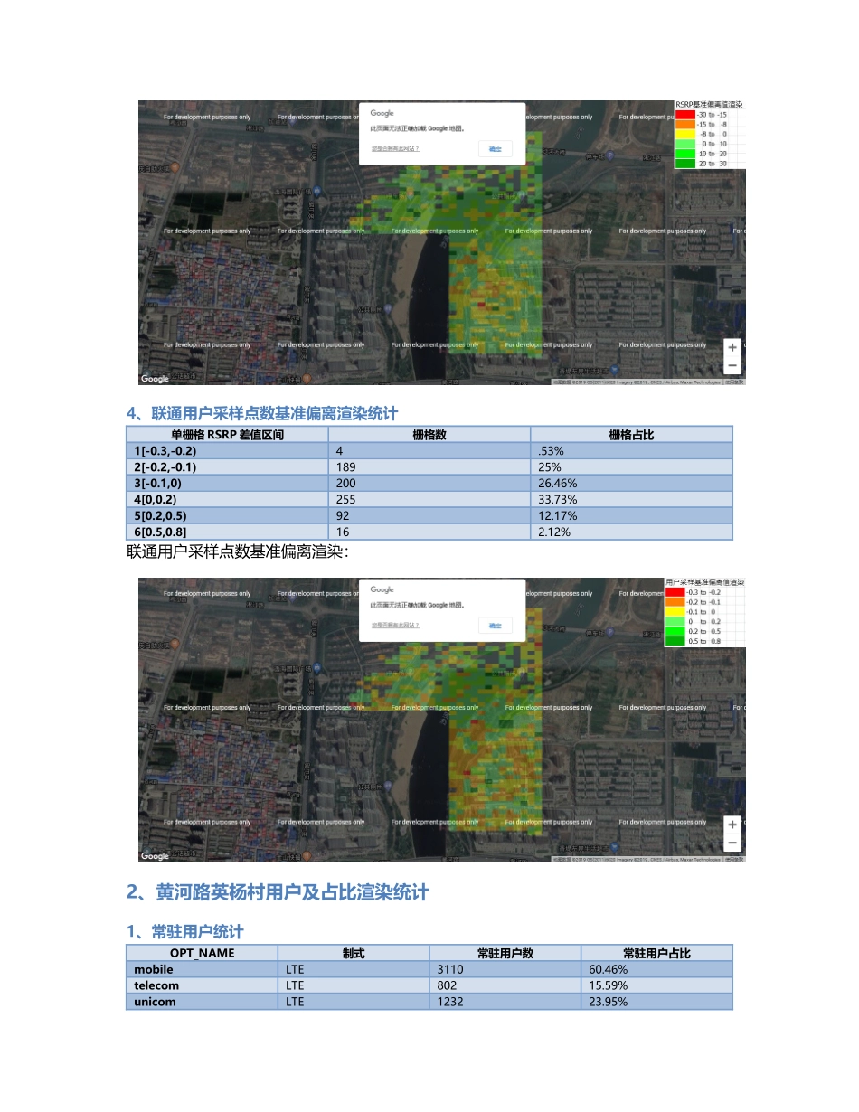Zoom in using the + control on the lower map
859x1112 pixels.
tap(732, 825)
